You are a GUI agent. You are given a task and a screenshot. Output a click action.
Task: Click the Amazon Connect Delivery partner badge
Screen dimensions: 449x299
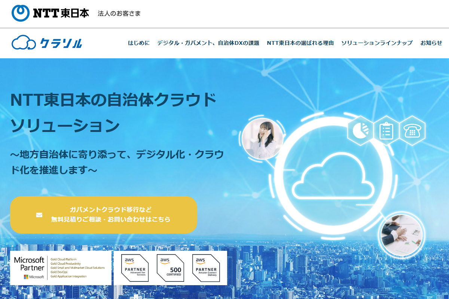pyautogui.click(x=206, y=269)
